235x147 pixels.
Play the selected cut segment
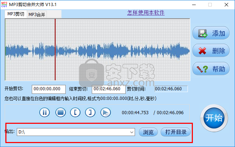(x=106, y=112)
